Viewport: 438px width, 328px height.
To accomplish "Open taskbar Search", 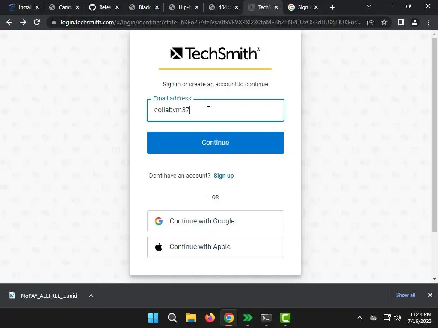I will 172,318.
